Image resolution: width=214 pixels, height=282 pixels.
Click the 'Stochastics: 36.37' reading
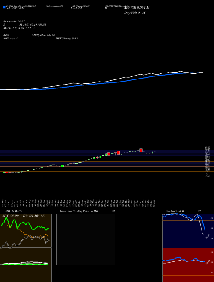tap(14, 21)
